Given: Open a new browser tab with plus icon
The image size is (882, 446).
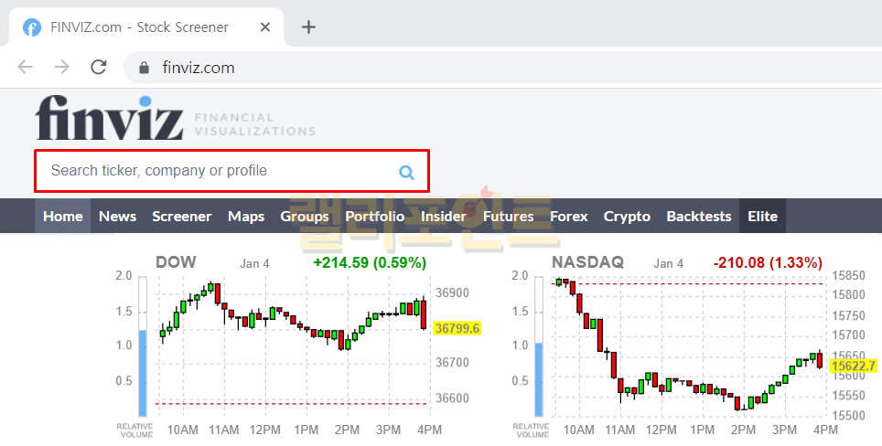Looking at the screenshot, I should click(x=308, y=27).
